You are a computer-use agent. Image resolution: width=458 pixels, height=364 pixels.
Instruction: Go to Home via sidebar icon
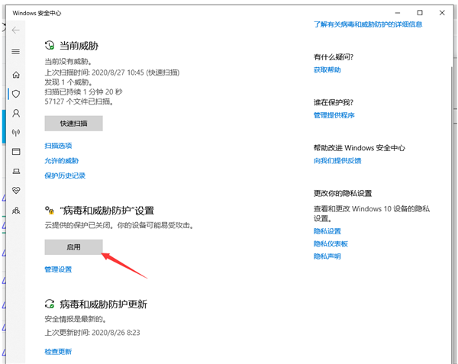[x=16, y=75]
